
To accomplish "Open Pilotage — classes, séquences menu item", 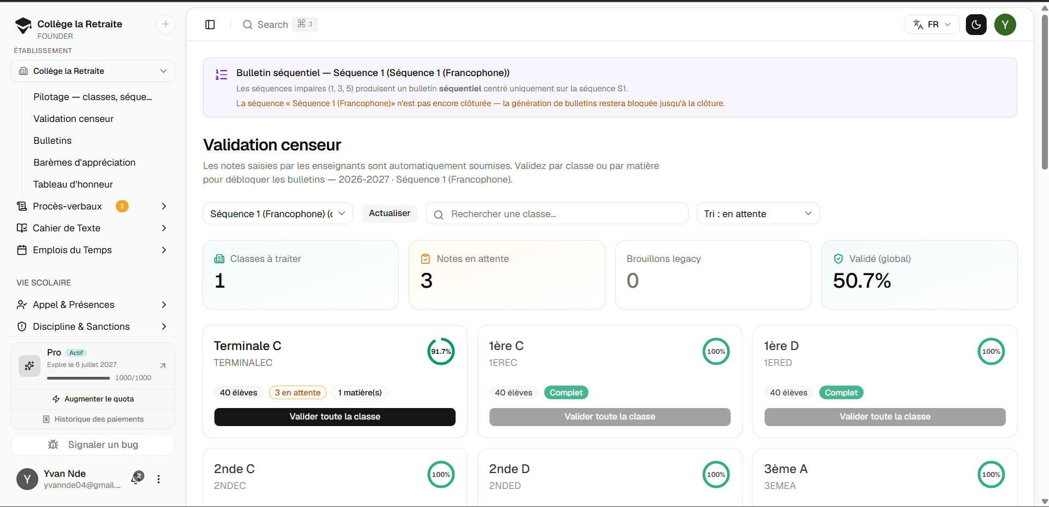I will [93, 97].
